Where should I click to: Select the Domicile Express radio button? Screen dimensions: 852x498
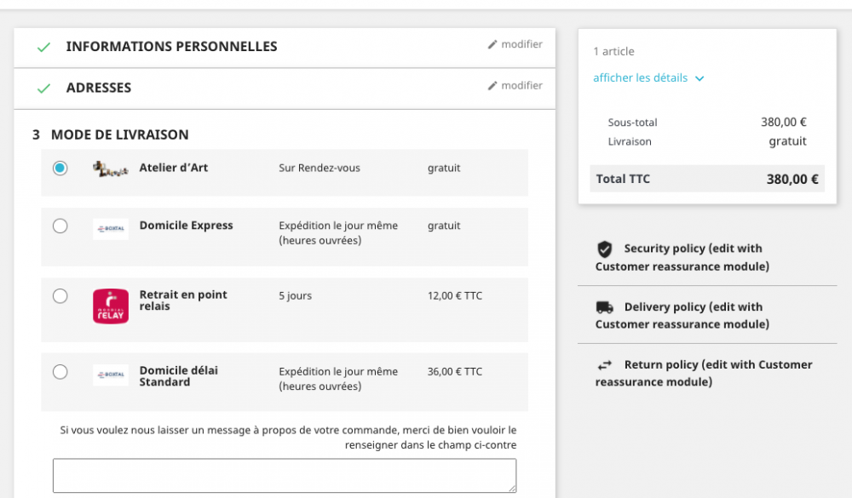(x=60, y=226)
